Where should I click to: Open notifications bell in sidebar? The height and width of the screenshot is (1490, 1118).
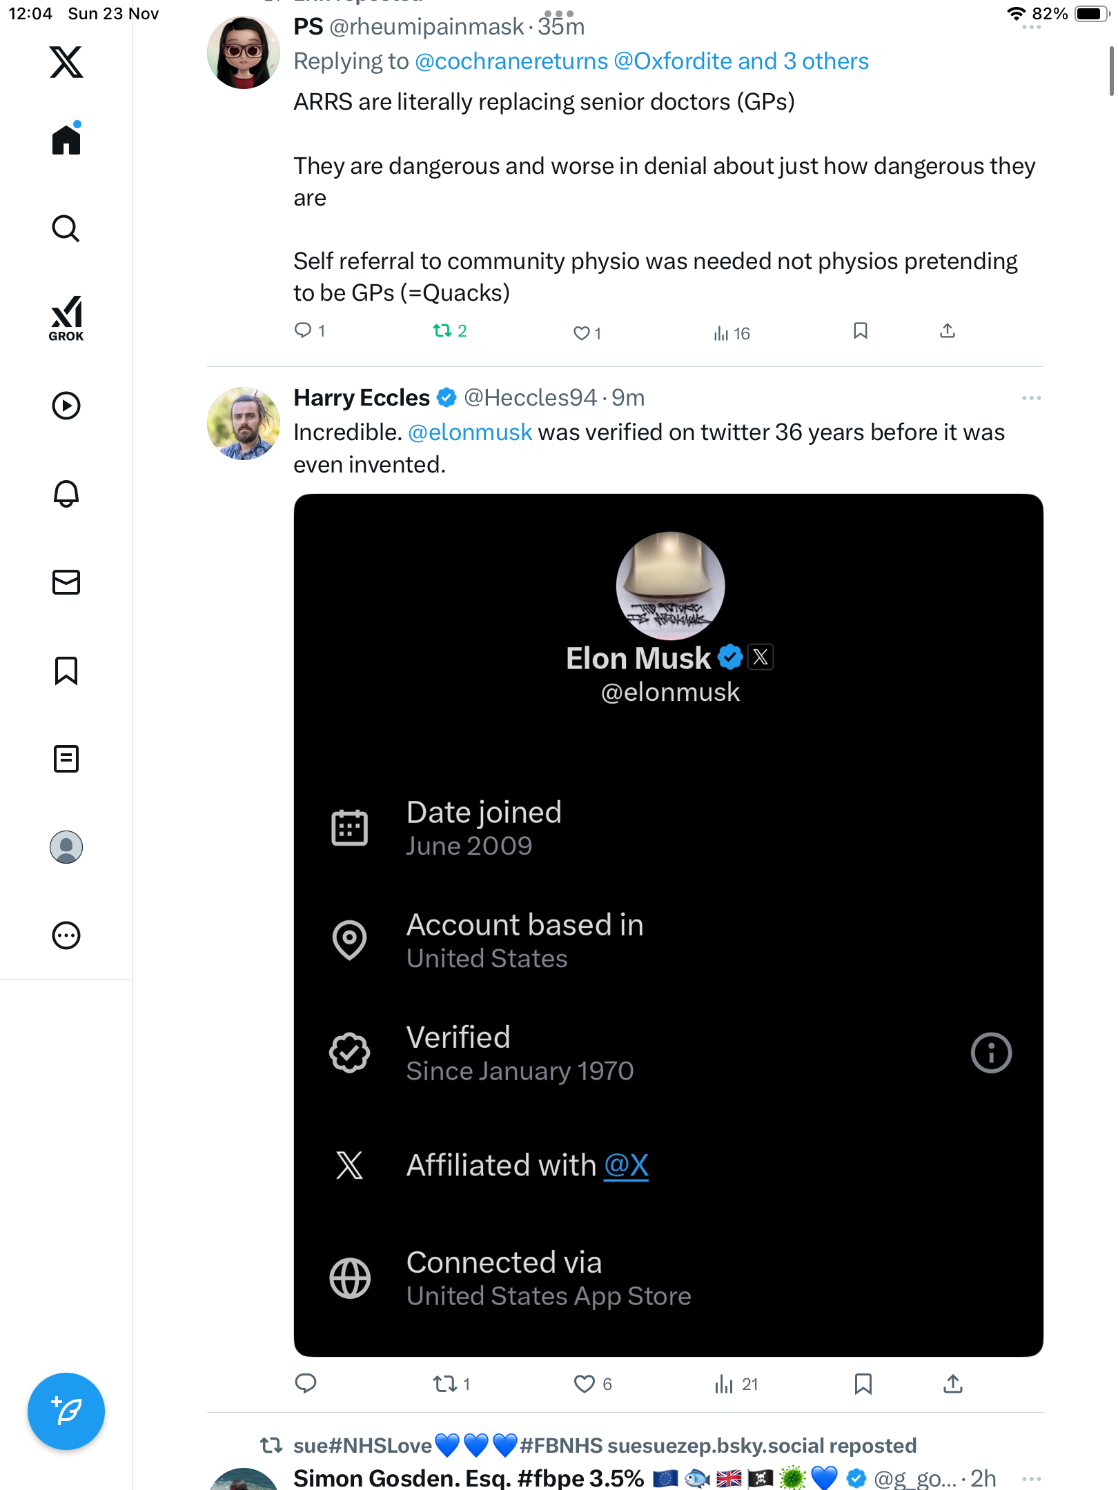pyautogui.click(x=66, y=494)
